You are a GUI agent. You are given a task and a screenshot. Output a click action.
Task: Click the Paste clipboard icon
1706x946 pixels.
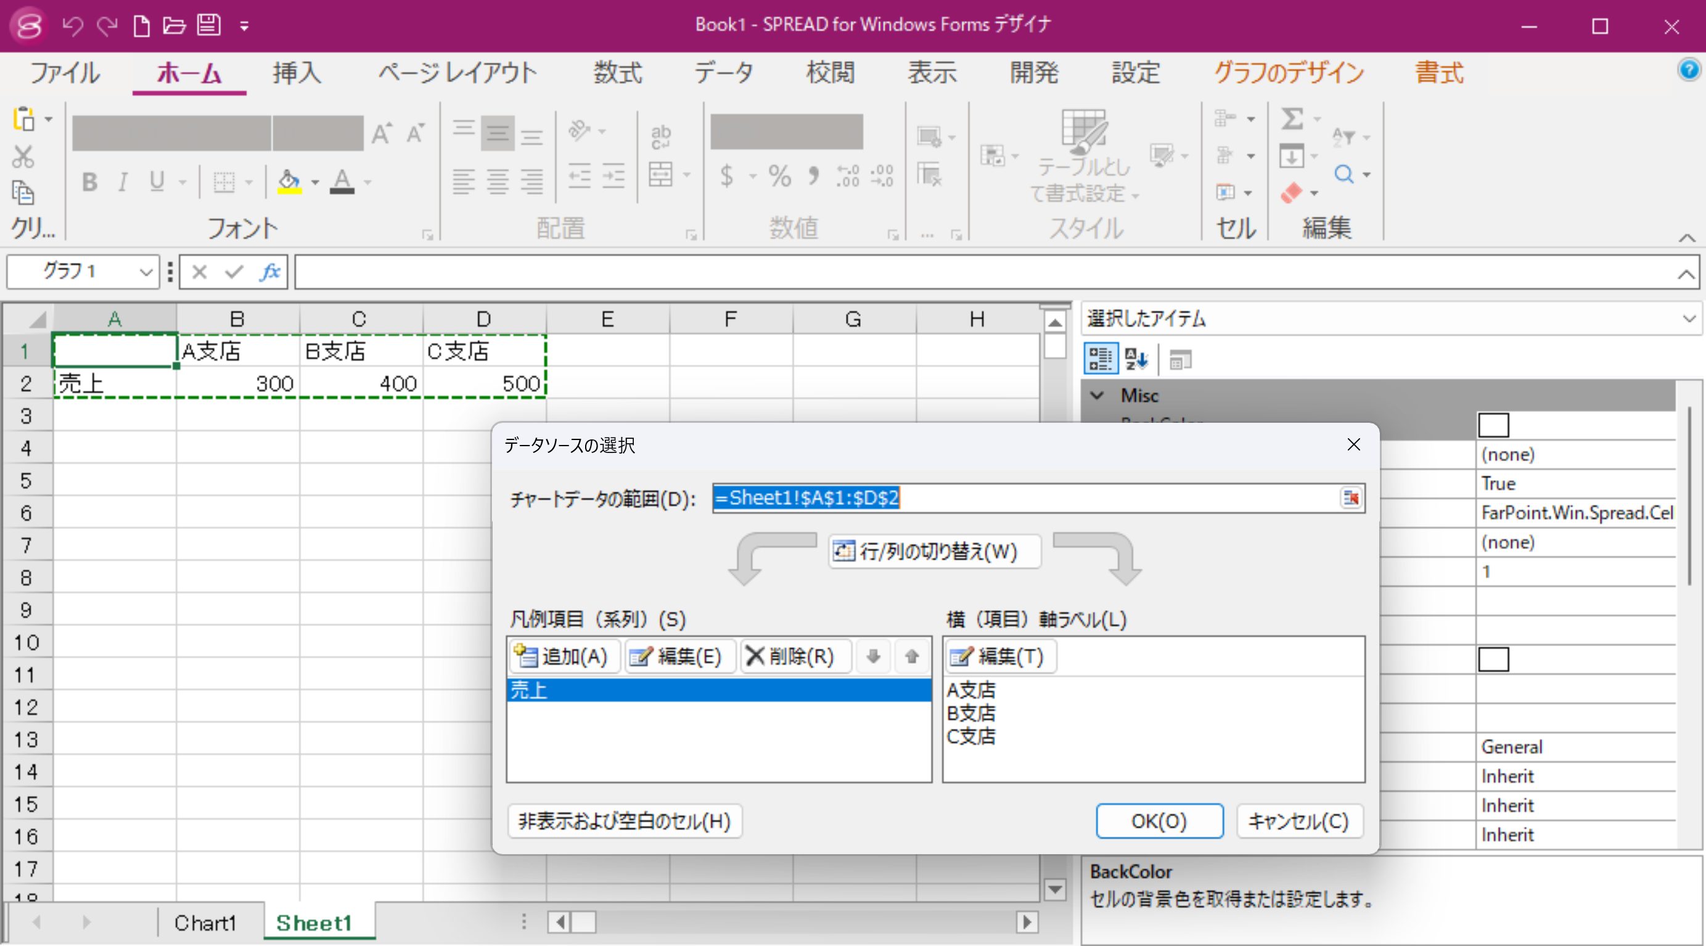coord(24,120)
